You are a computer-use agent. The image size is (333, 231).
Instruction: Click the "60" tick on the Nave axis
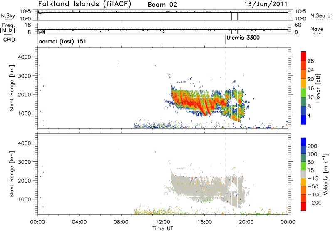tap(298, 25)
